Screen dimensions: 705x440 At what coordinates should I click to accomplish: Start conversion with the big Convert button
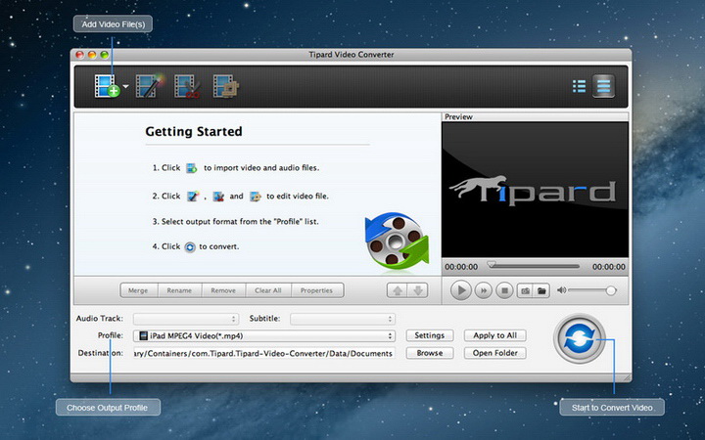click(x=580, y=338)
